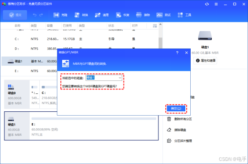
Task: Open the 转换 (Convert) tool
Action: pos(81,15)
